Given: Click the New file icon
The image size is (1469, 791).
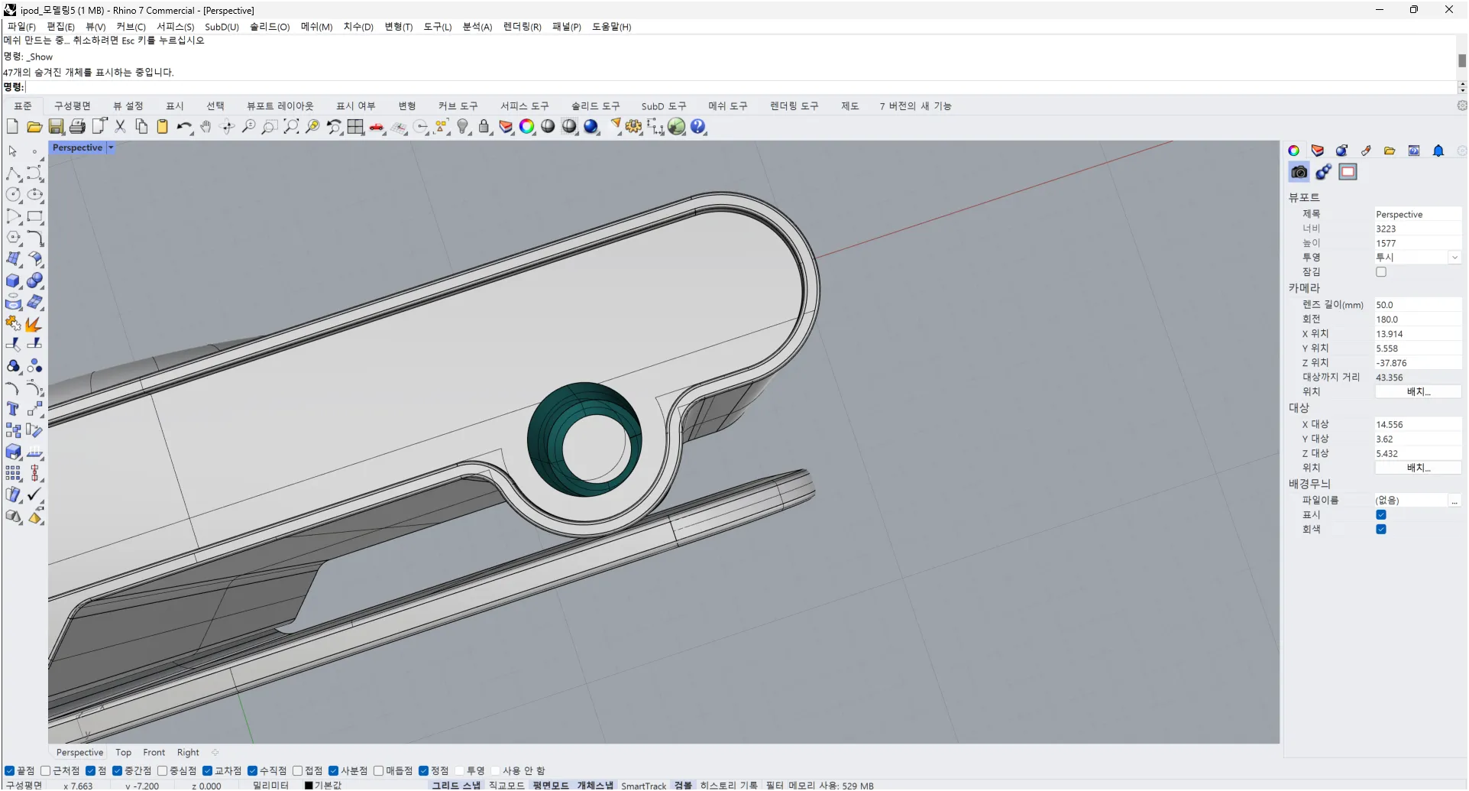Looking at the screenshot, I should click(x=12, y=127).
